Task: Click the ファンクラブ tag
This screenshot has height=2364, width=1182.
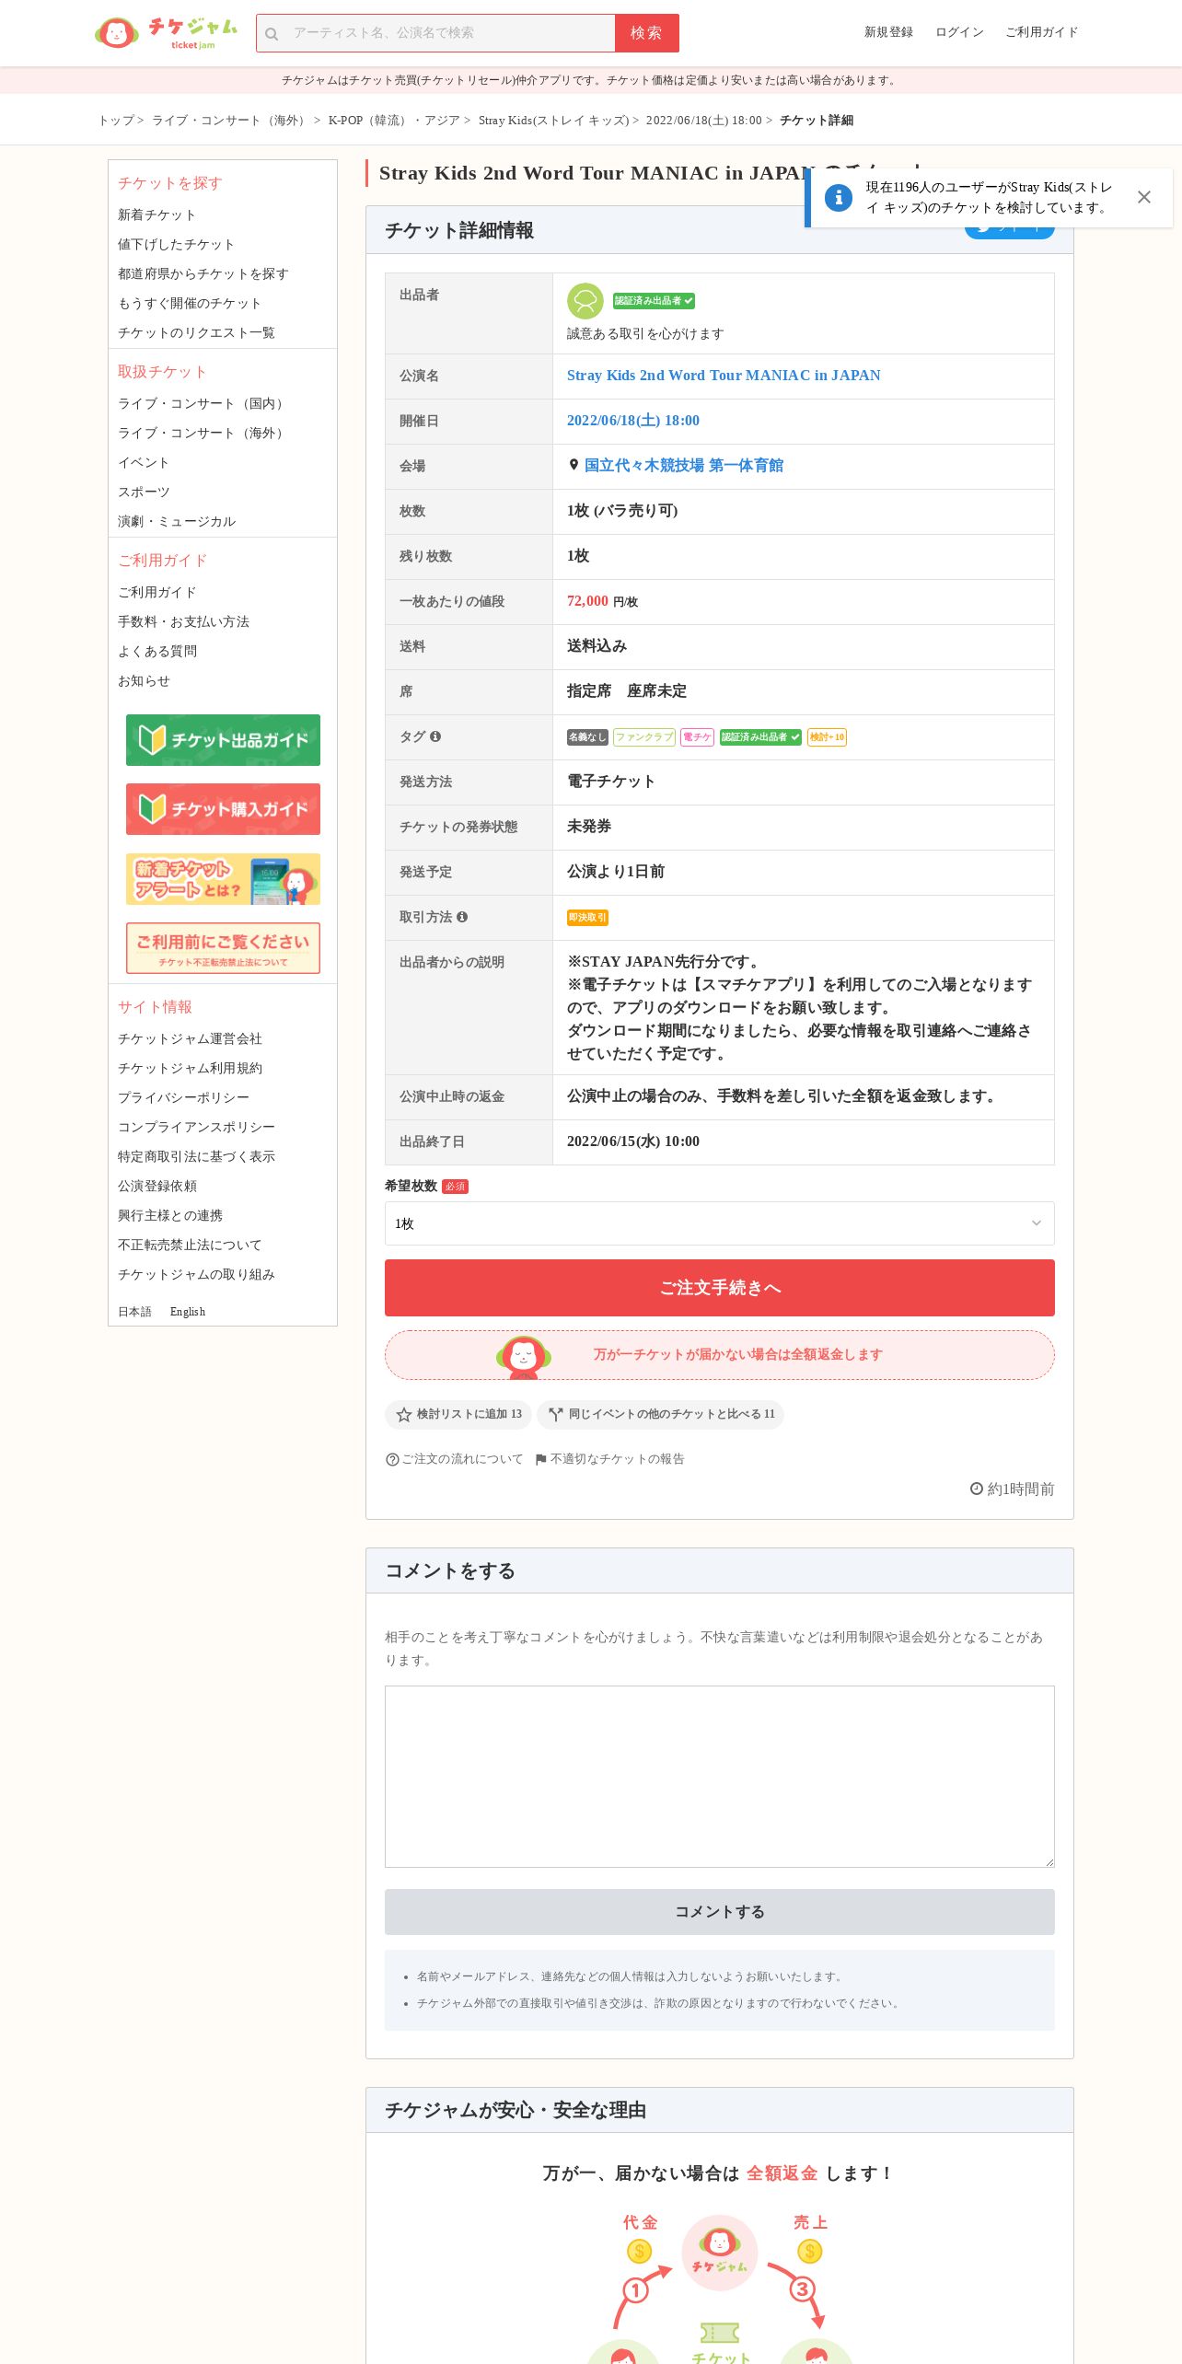Action: (644, 737)
